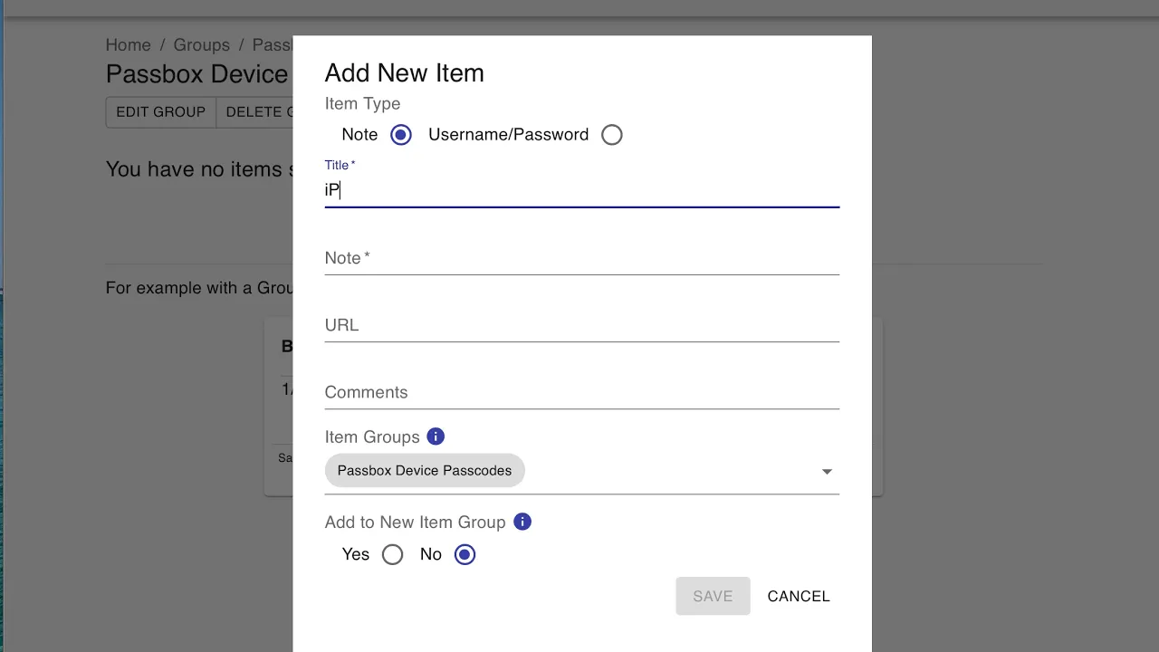Click the Passbox Device Passcodes chip
The width and height of the screenshot is (1159, 652).
[425, 471]
